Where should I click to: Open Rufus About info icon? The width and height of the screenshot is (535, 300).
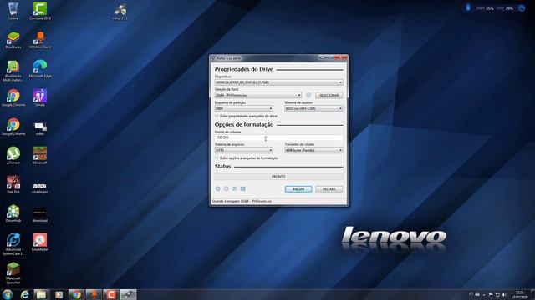tap(226, 188)
